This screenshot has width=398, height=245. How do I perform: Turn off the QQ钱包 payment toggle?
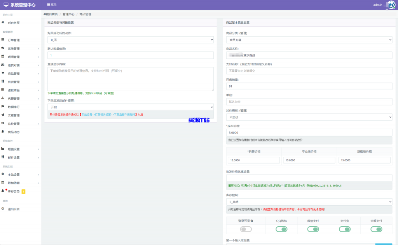[281, 229]
